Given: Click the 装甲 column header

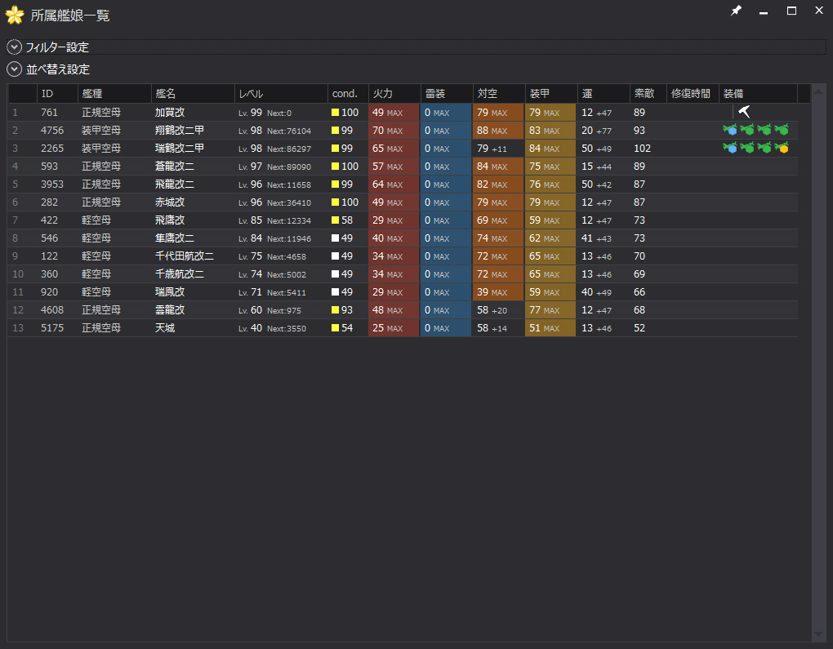Looking at the screenshot, I should click(x=551, y=94).
